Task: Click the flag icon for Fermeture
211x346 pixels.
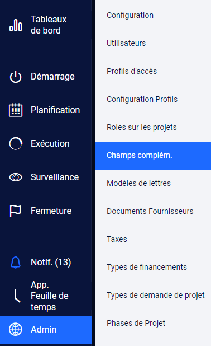Action: [x=16, y=211]
